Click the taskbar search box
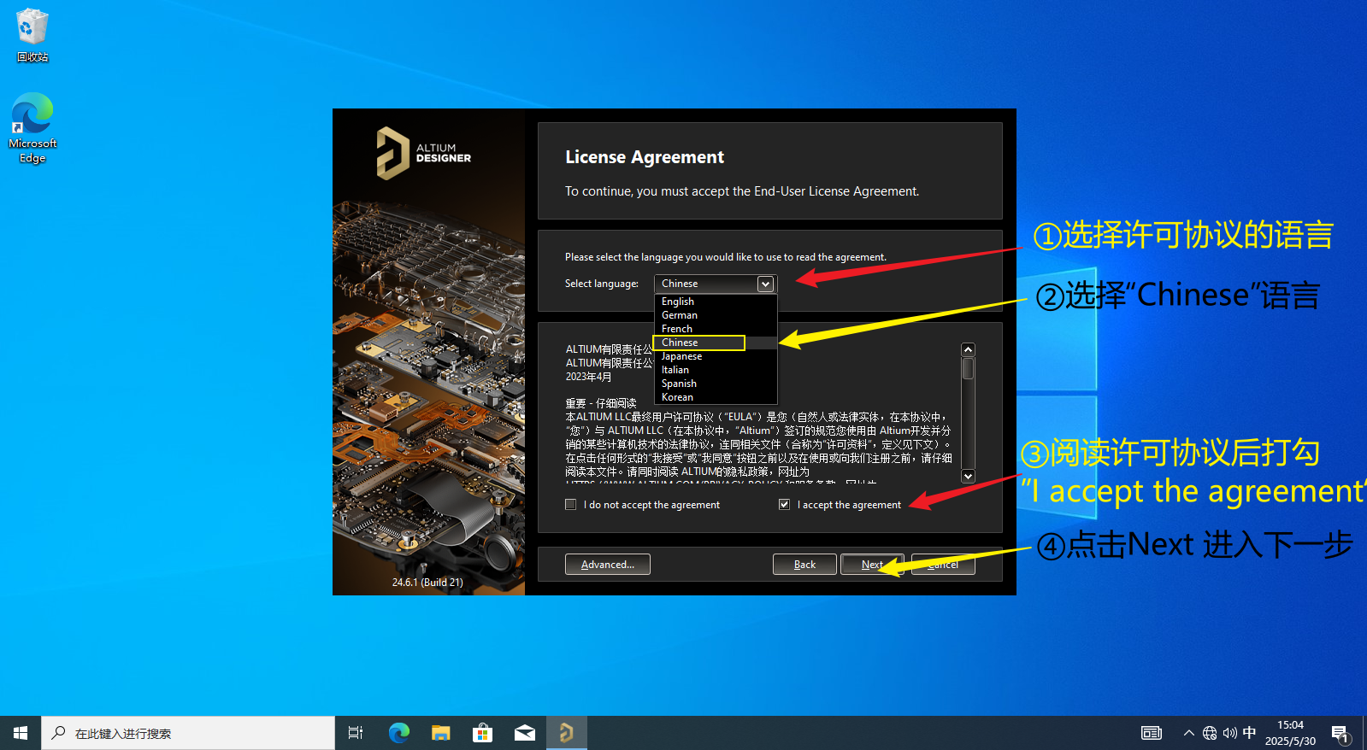The height and width of the screenshot is (750, 1367). click(x=188, y=733)
